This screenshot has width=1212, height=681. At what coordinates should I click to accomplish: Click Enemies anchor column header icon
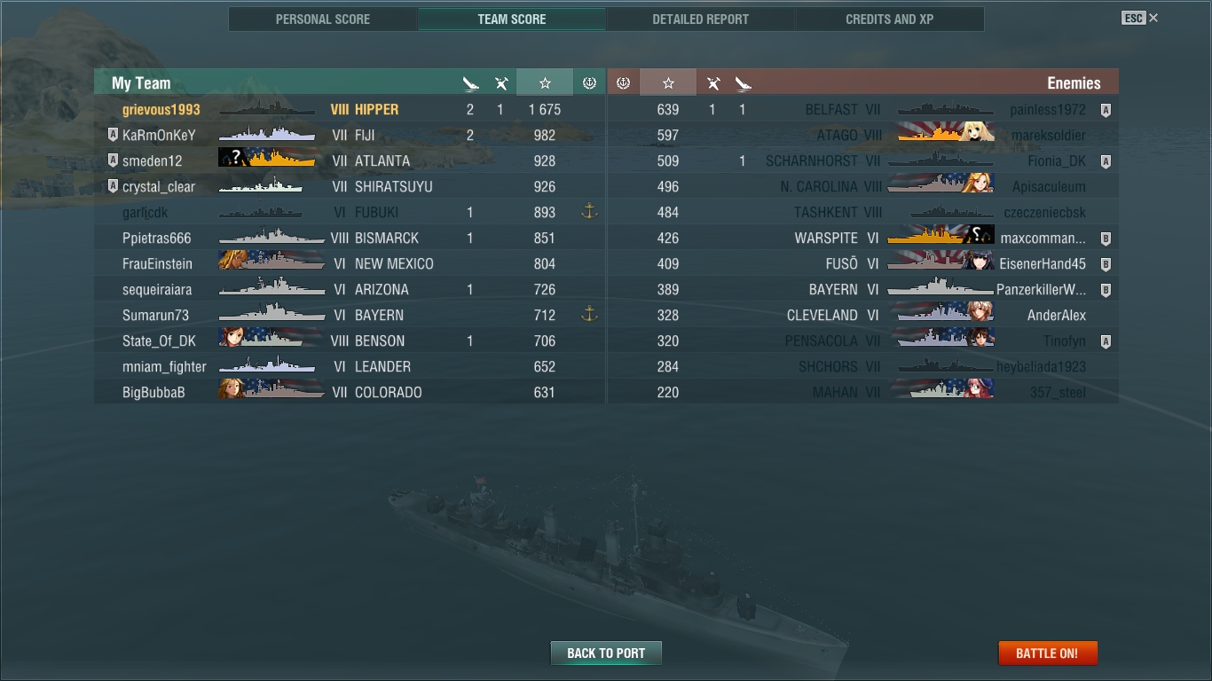[623, 82]
